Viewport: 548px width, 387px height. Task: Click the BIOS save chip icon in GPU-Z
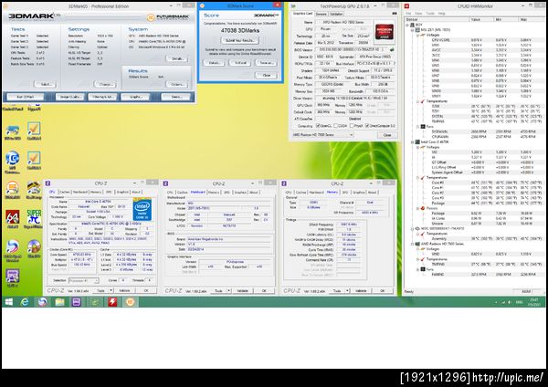(x=392, y=49)
